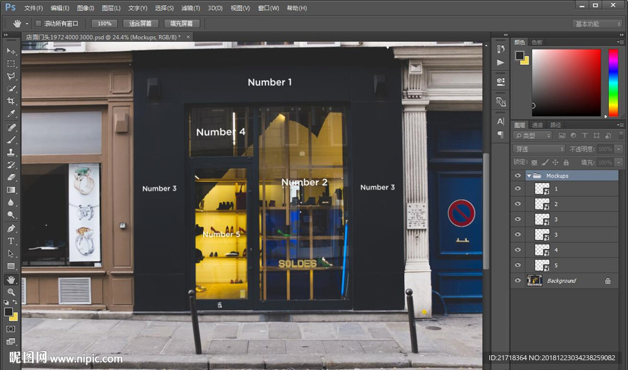Open the 滤镜(T) menu

(x=191, y=8)
